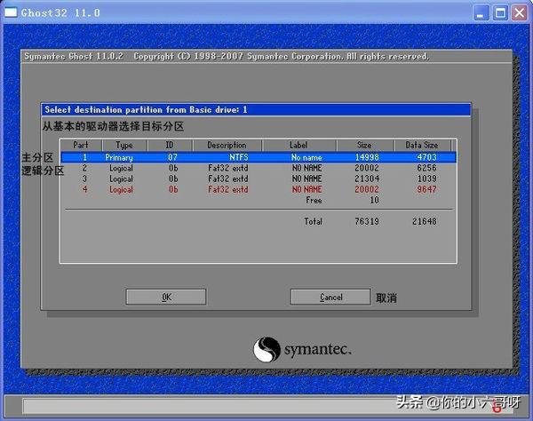
Task: Click the Description column header
Action: (x=227, y=145)
